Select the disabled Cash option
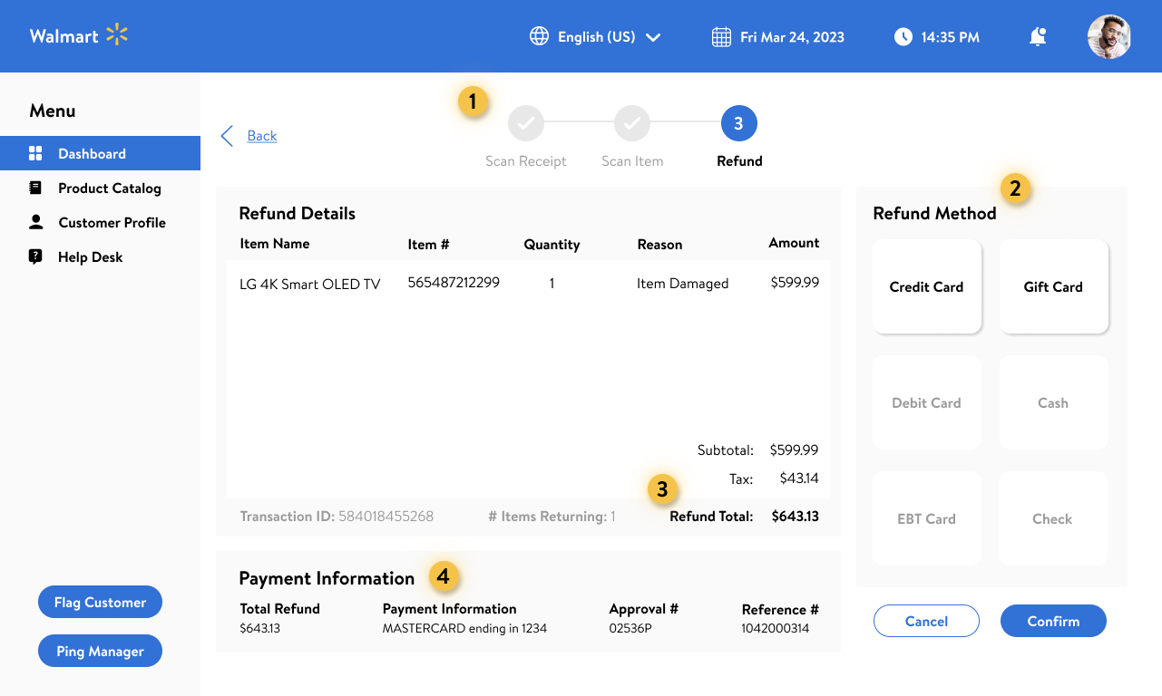The image size is (1162, 696). (x=1053, y=402)
